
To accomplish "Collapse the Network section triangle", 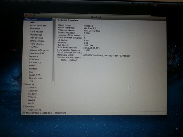I will 24,84.
